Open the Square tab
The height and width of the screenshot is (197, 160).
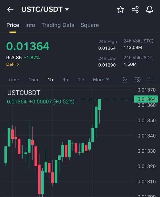(x=90, y=25)
